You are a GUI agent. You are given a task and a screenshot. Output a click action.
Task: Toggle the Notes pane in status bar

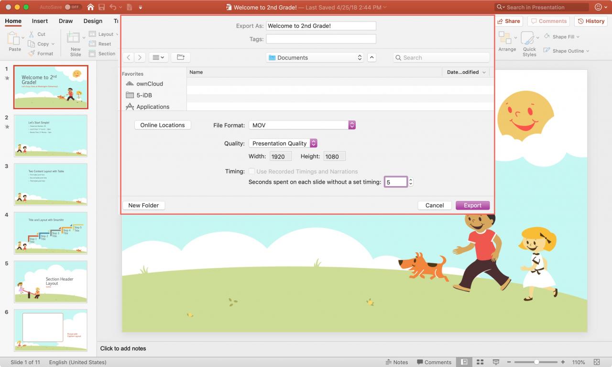click(x=397, y=362)
